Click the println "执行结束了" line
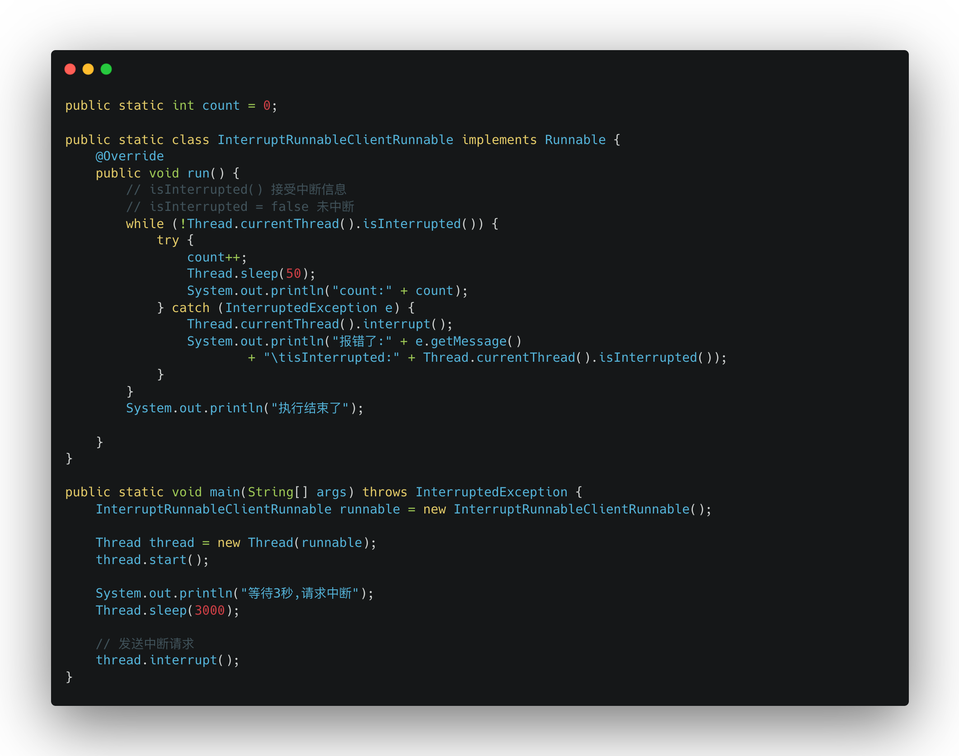 (244, 408)
